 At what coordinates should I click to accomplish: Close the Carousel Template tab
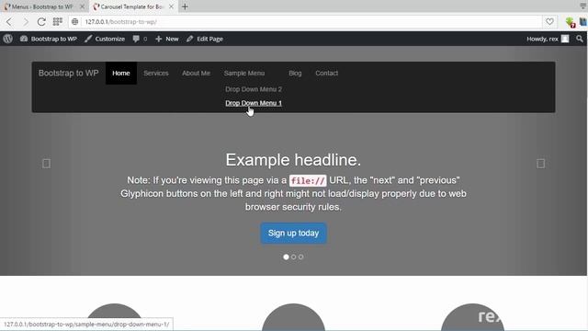point(171,6)
